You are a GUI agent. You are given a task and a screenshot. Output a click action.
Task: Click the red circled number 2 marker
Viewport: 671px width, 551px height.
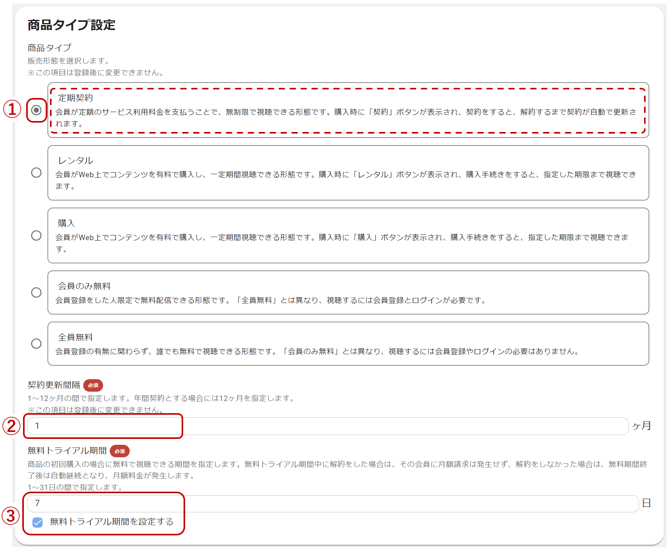11,426
